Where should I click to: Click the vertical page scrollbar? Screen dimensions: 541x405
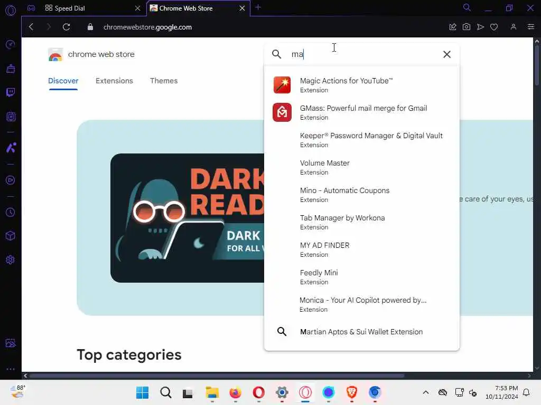pyautogui.click(x=537, y=65)
